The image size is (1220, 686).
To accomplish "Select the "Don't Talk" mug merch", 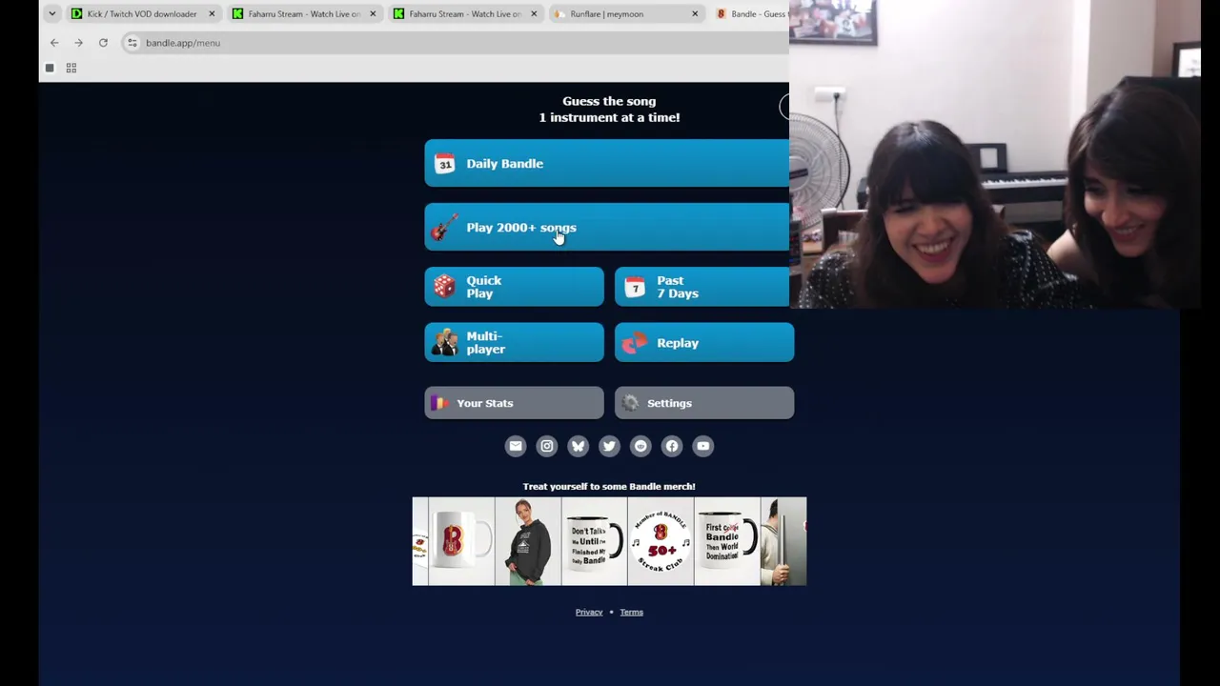I will tap(595, 541).
